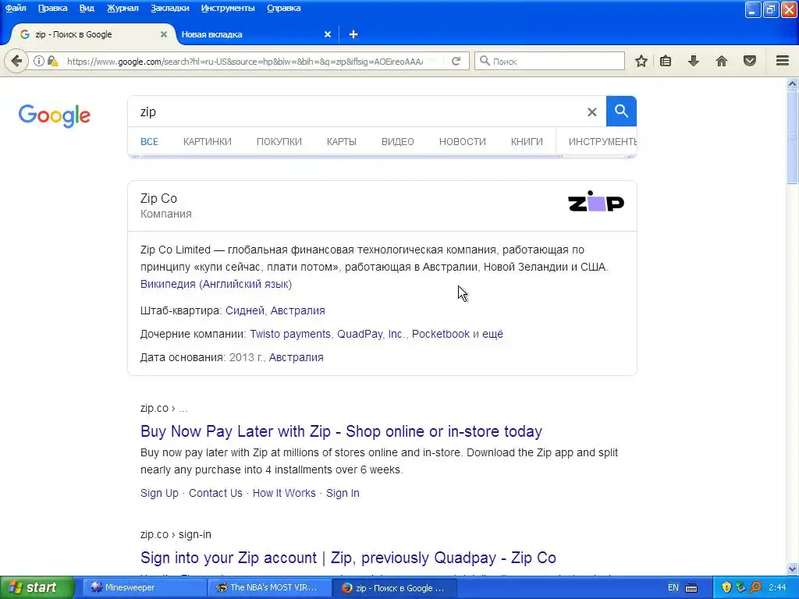The height and width of the screenshot is (599, 799).
Task: Open the downloads arrow icon
Action: (x=694, y=61)
